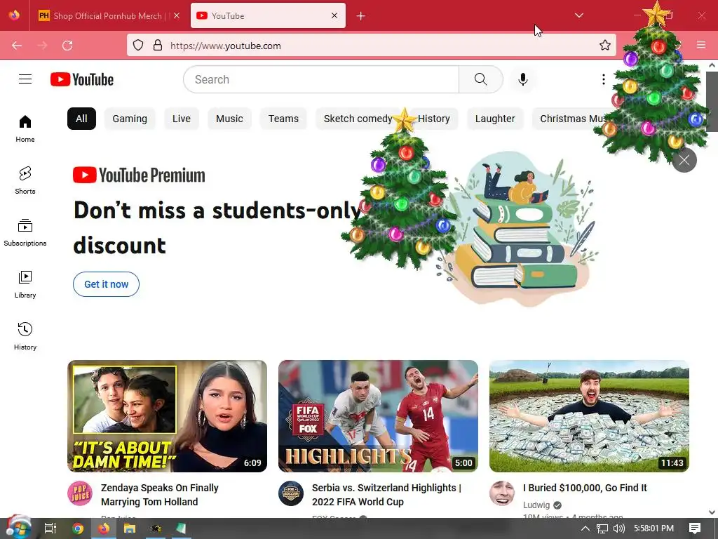This screenshot has height=539, width=718.
Task: Click the YouTube logo
Action: click(82, 79)
